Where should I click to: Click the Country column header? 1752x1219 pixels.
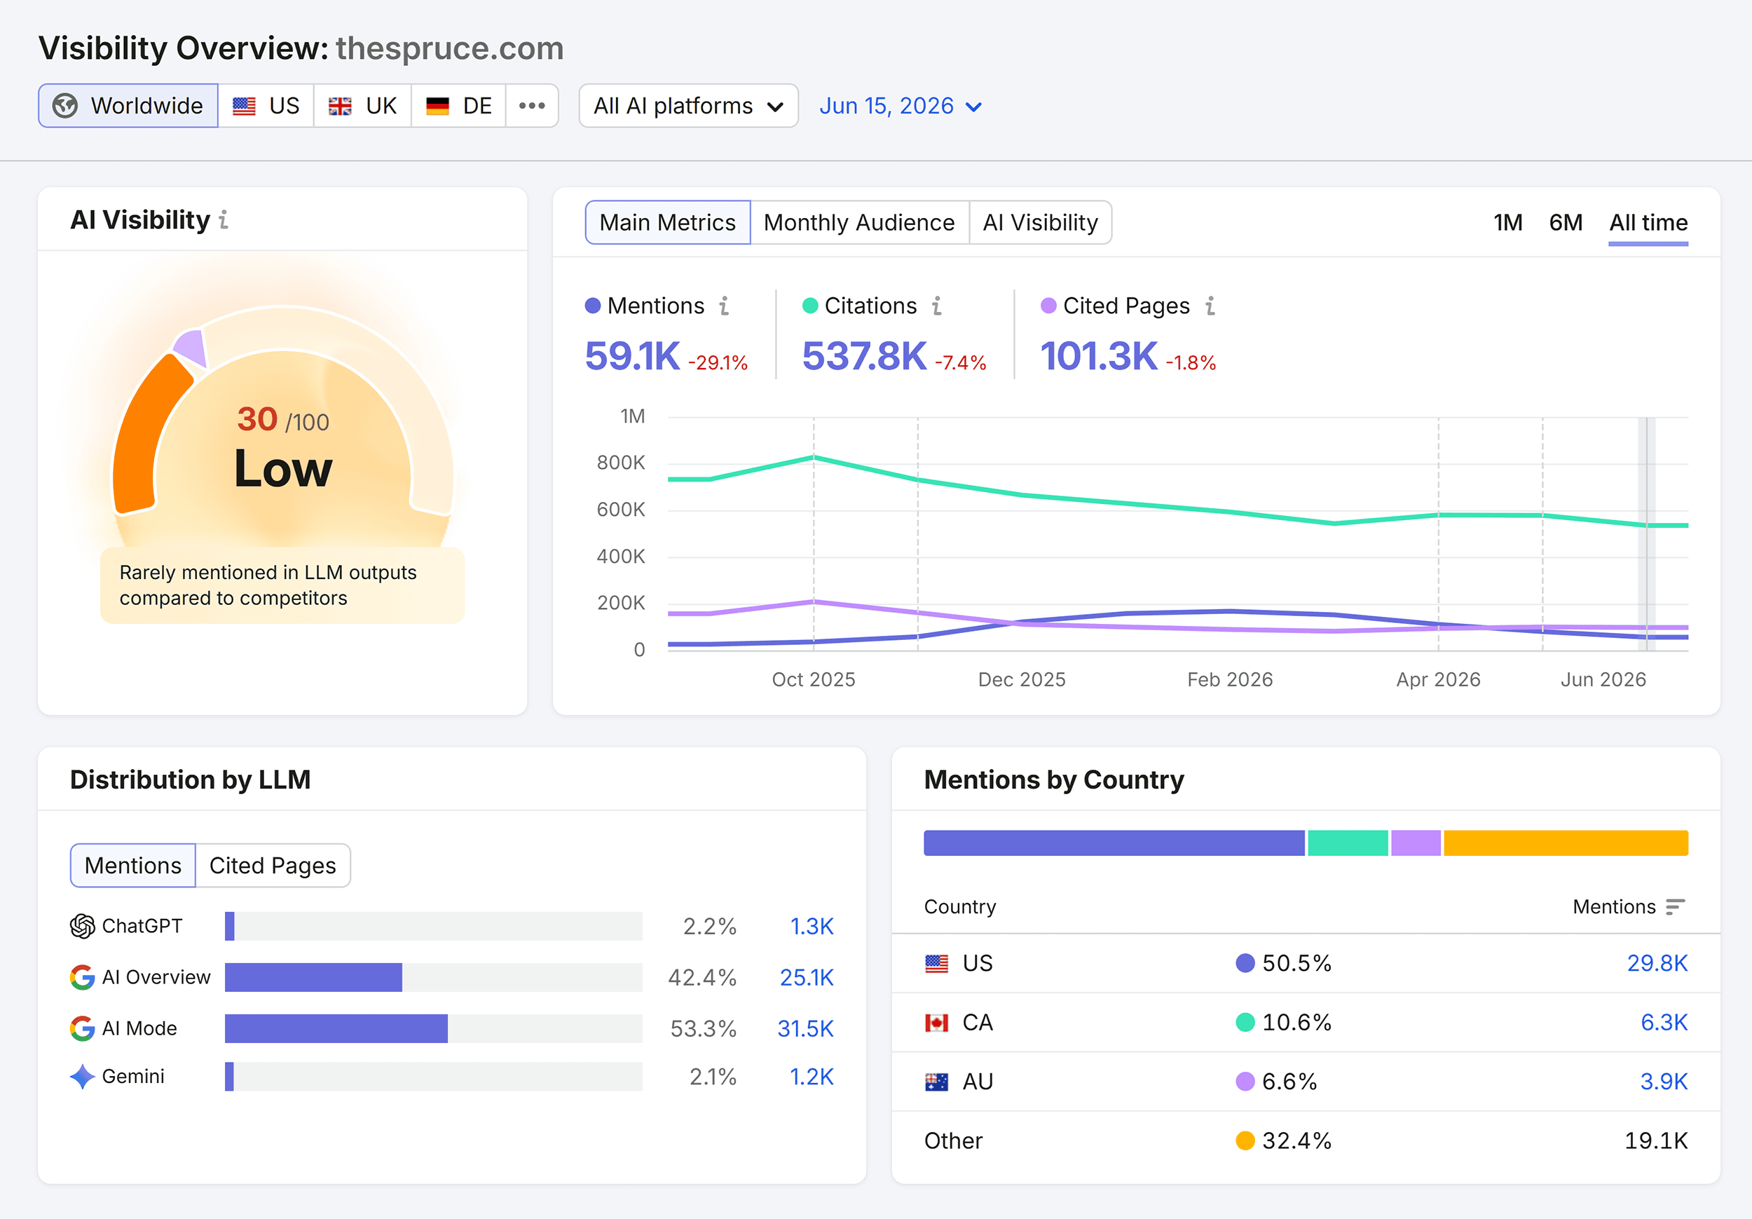pos(960,906)
